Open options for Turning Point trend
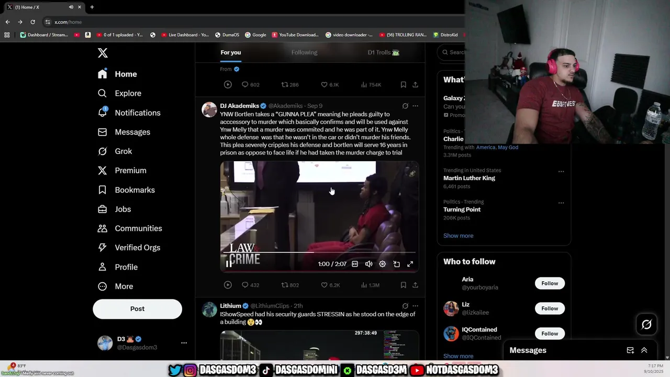The width and height of the screenshot is (670, 377). tap(561, 203)
